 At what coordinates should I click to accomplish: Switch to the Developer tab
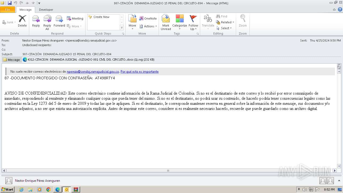46,10
